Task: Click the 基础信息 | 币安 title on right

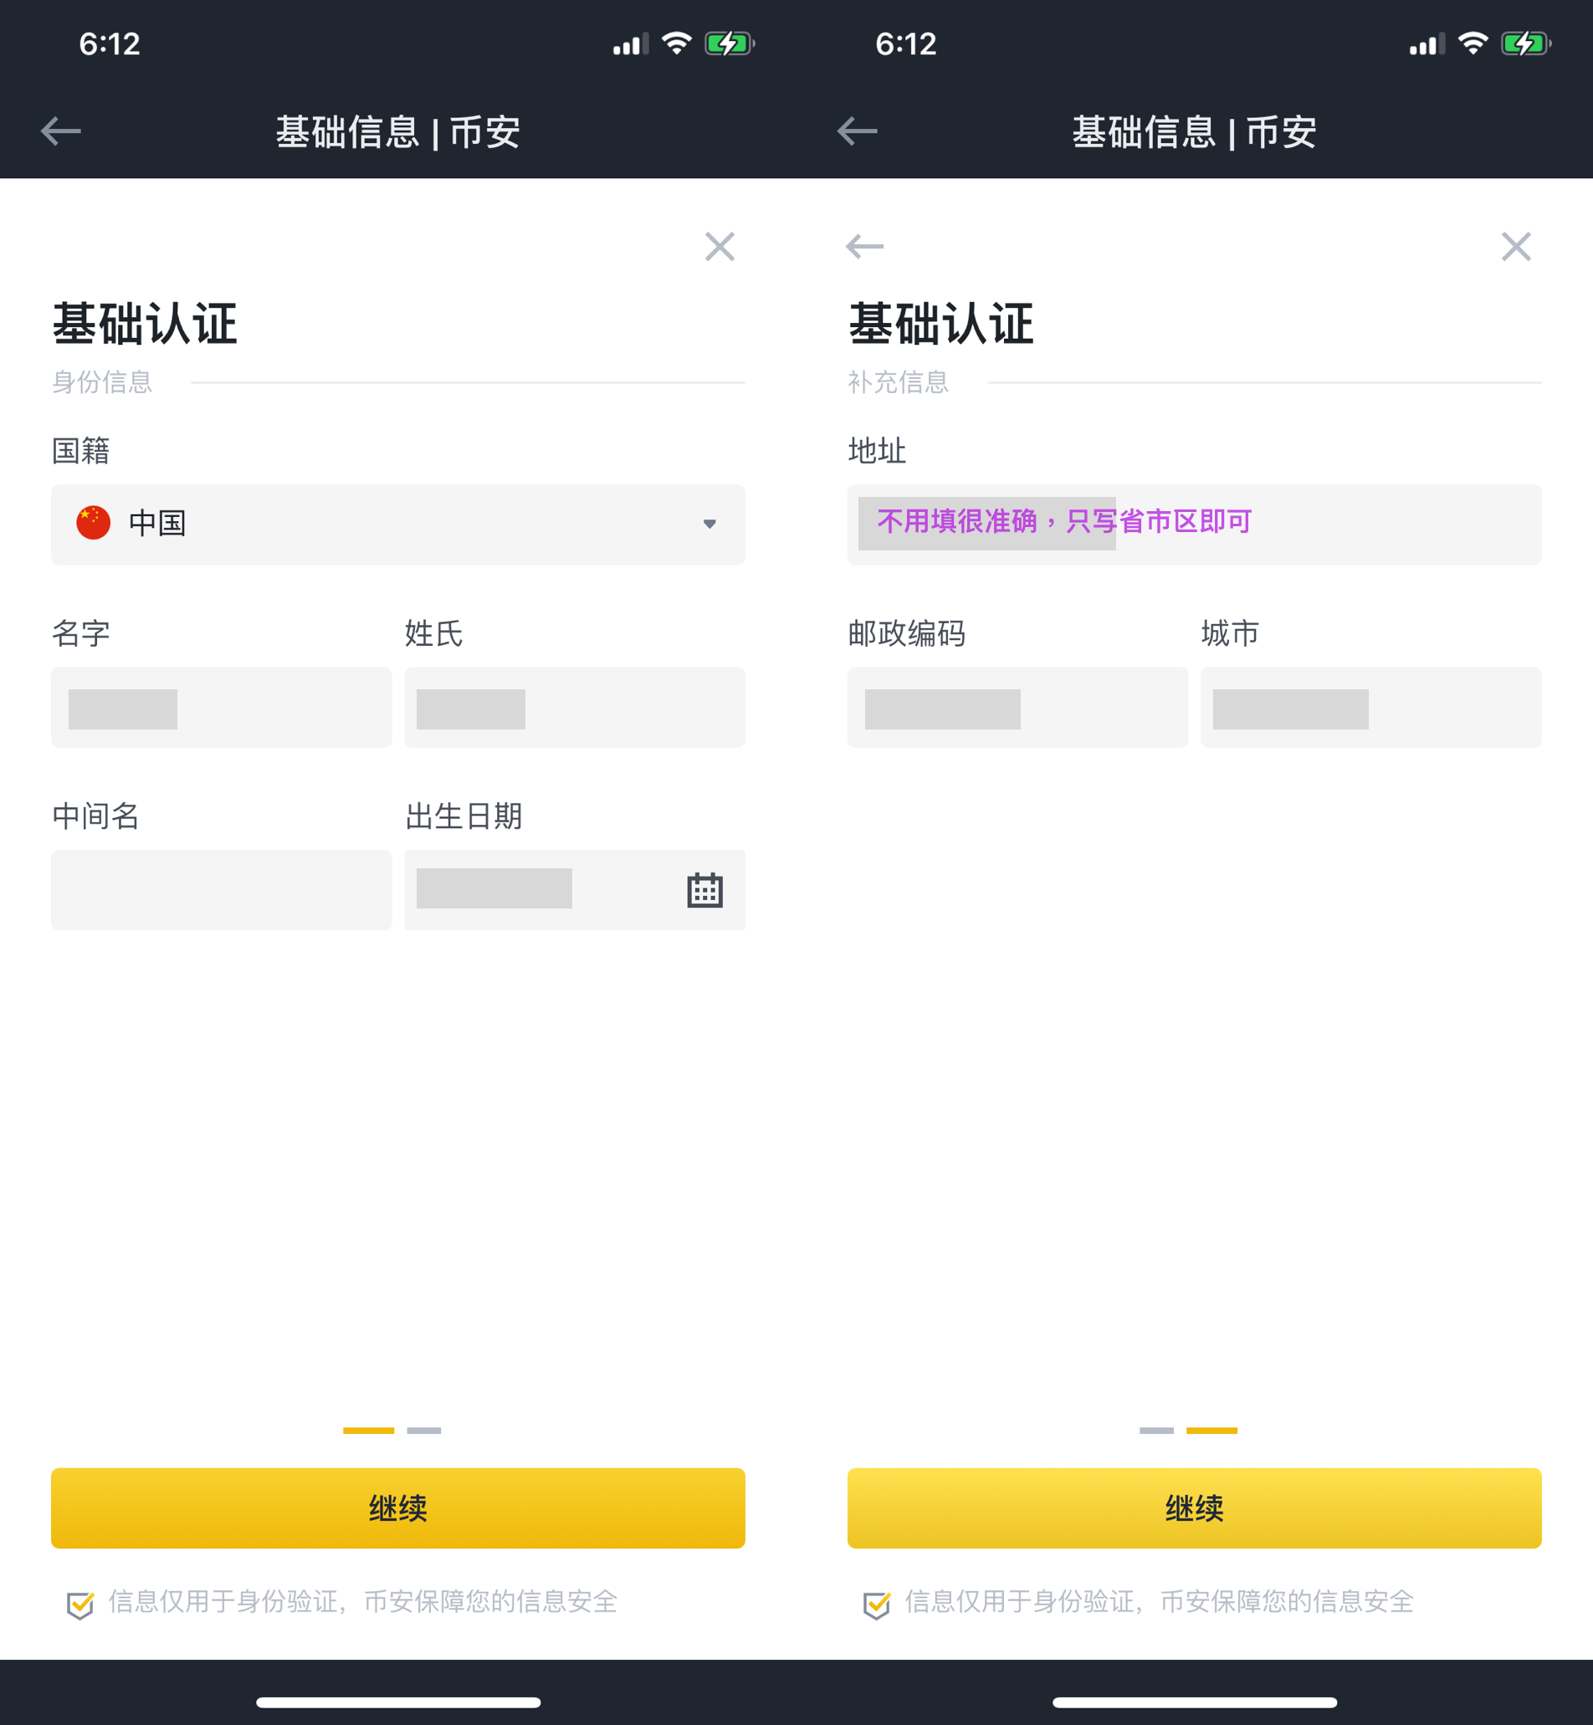Action: tap(1194, 132)
